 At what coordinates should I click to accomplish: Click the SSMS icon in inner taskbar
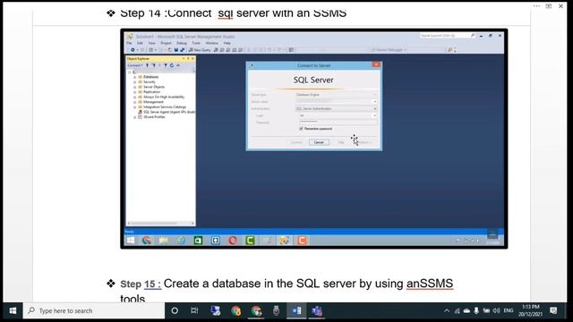click(x=285, y=241)
